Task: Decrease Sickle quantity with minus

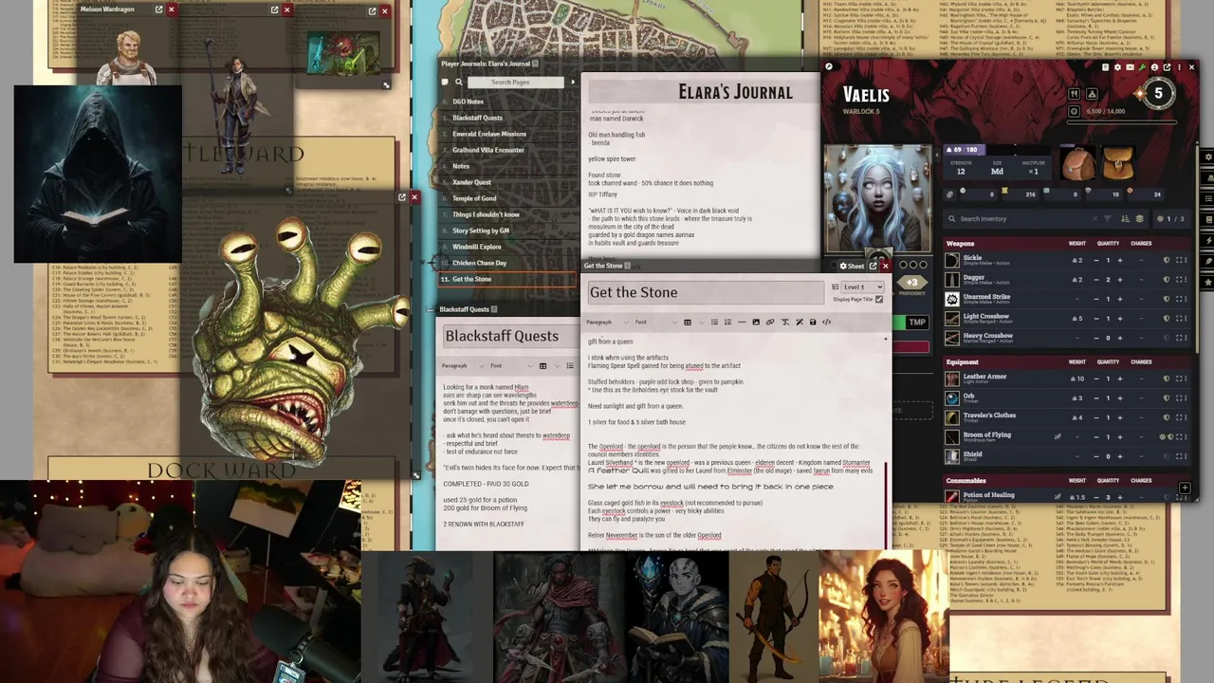Action: point(1096,260)
